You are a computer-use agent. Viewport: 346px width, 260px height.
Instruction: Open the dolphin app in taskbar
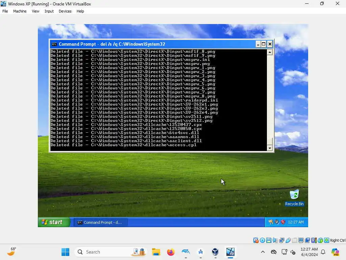coord(186,252)
